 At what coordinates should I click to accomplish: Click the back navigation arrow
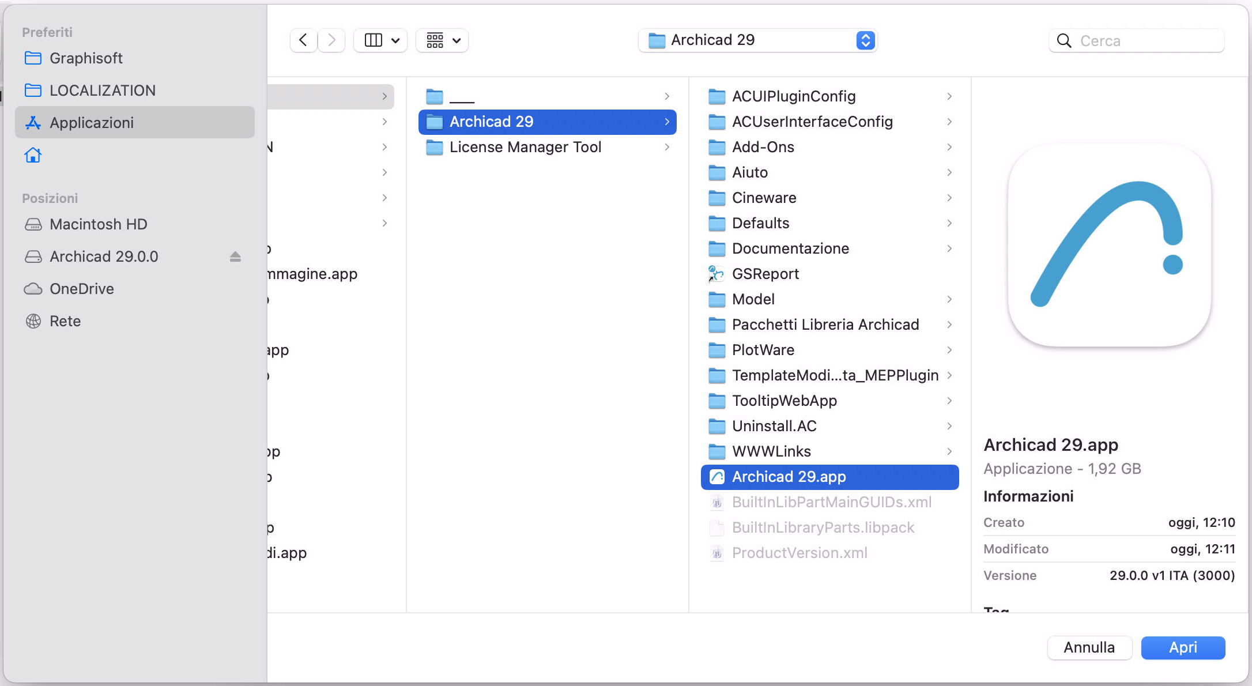pyautogui.click(x=303, y=40)
